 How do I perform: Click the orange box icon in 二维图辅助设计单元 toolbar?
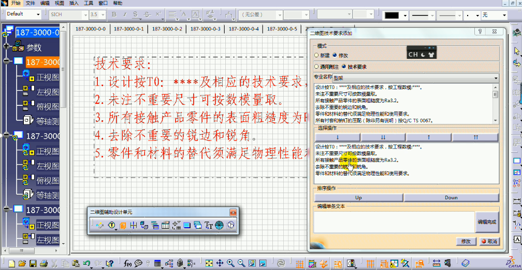123,226
